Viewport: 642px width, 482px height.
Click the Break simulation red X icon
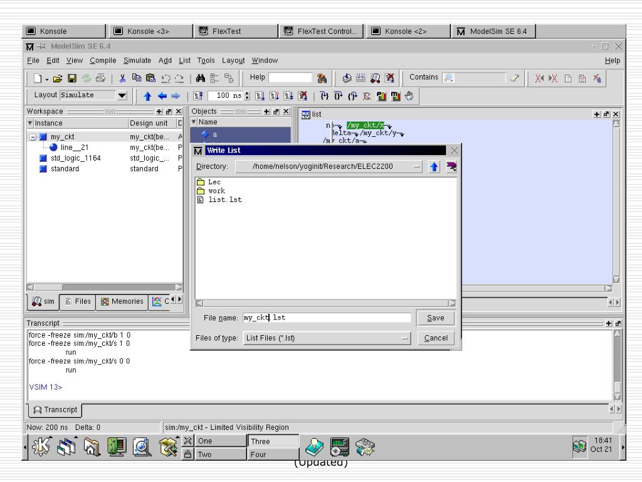pyautogui.click(x=303, y=96)
